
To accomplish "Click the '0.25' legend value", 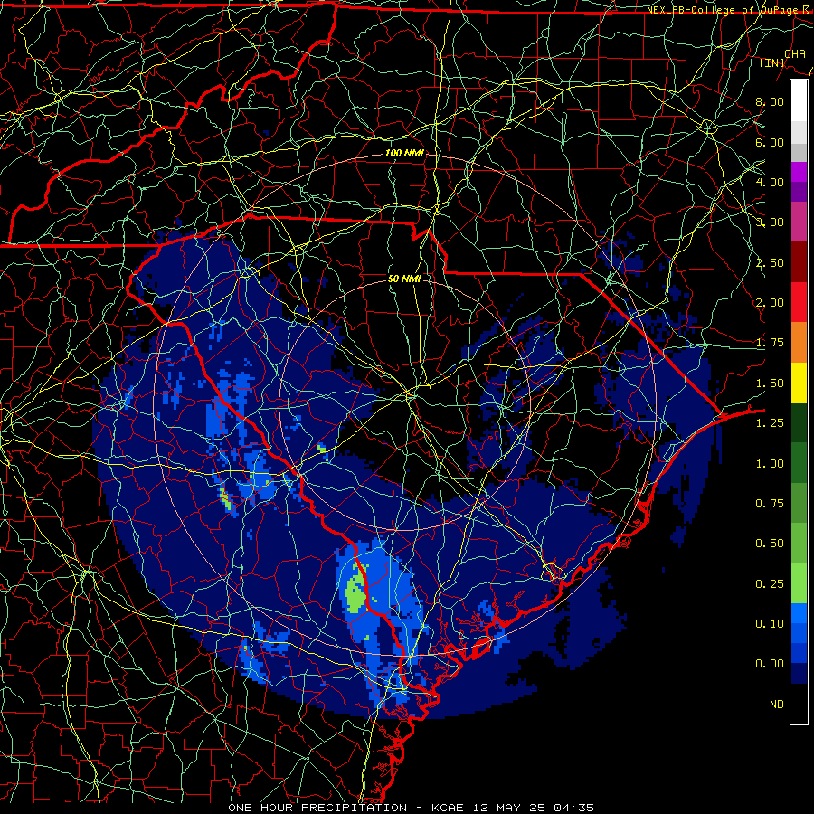I will coord(770,584).
